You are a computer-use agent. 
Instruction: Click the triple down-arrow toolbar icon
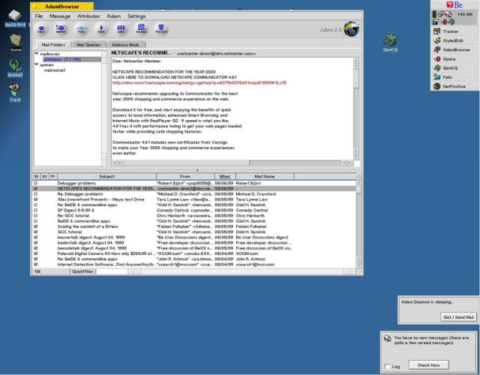pos(121,29)
